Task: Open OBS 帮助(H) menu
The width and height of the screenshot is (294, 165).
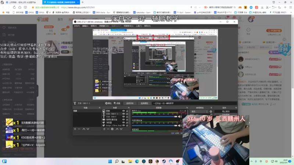Action: coord(147,26)
